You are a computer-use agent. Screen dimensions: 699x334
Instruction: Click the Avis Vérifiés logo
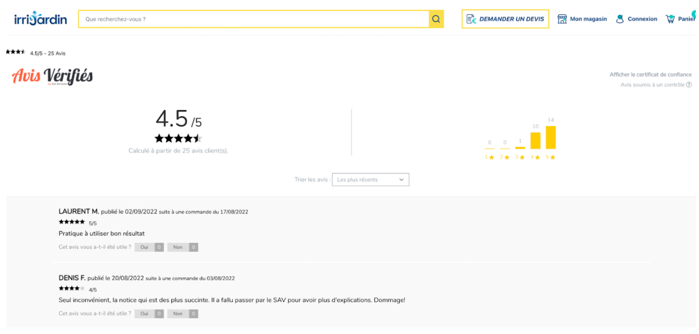52,76
